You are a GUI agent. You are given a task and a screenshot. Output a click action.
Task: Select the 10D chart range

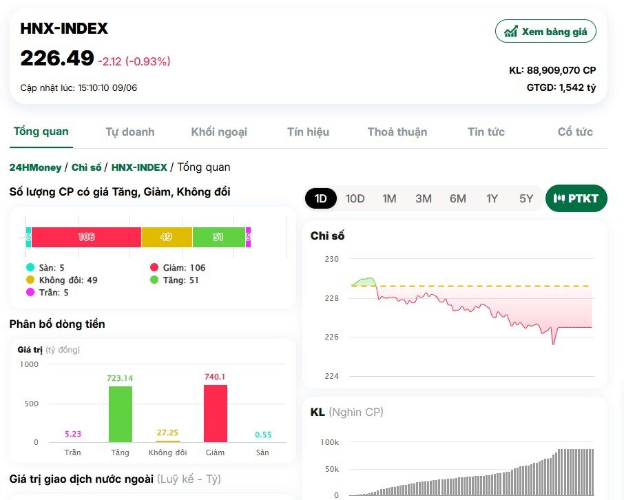click(x=355, y=198)
